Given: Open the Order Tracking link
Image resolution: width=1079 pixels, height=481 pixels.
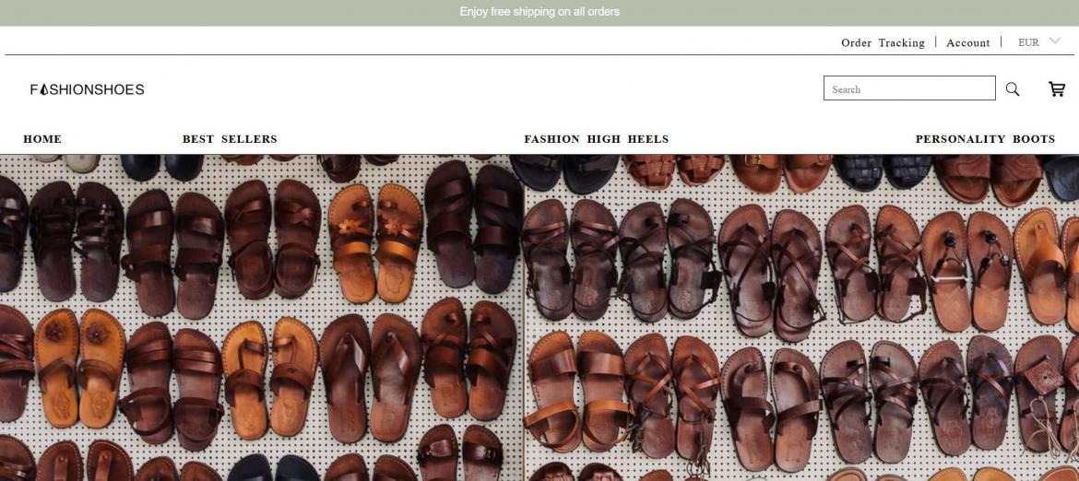Looking at the screenshot, I should tap(883, 42).
